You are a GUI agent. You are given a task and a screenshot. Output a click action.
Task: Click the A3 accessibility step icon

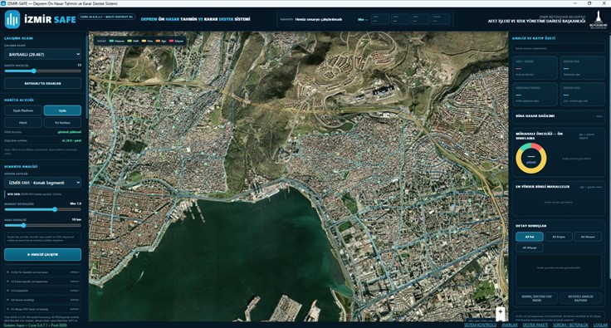point(7,291)
